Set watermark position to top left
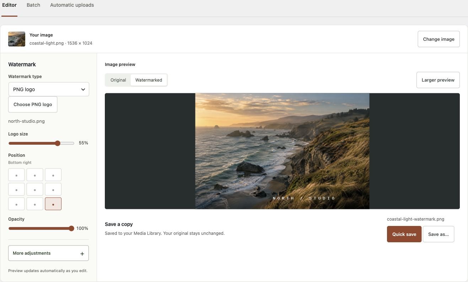The height and width of the screenshot is (282, 468). [x=16, y=175]
